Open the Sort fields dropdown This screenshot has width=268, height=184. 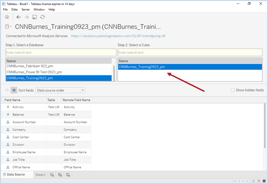pyautogui.click(x=60, y=90)
